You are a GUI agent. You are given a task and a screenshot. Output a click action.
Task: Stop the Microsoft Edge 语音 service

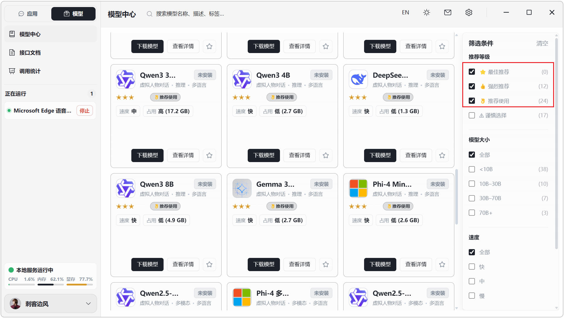84,111
